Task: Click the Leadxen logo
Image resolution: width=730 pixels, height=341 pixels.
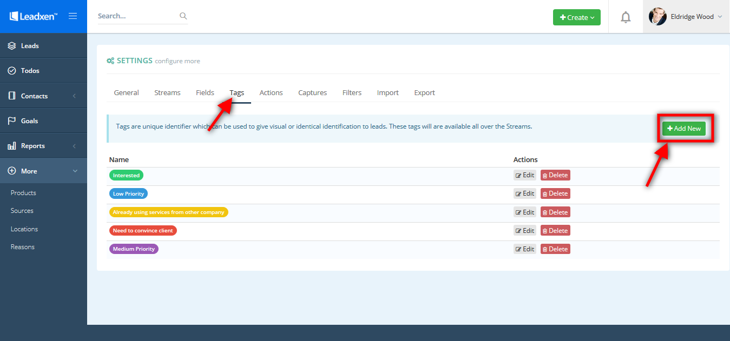Action: (34, 16)
